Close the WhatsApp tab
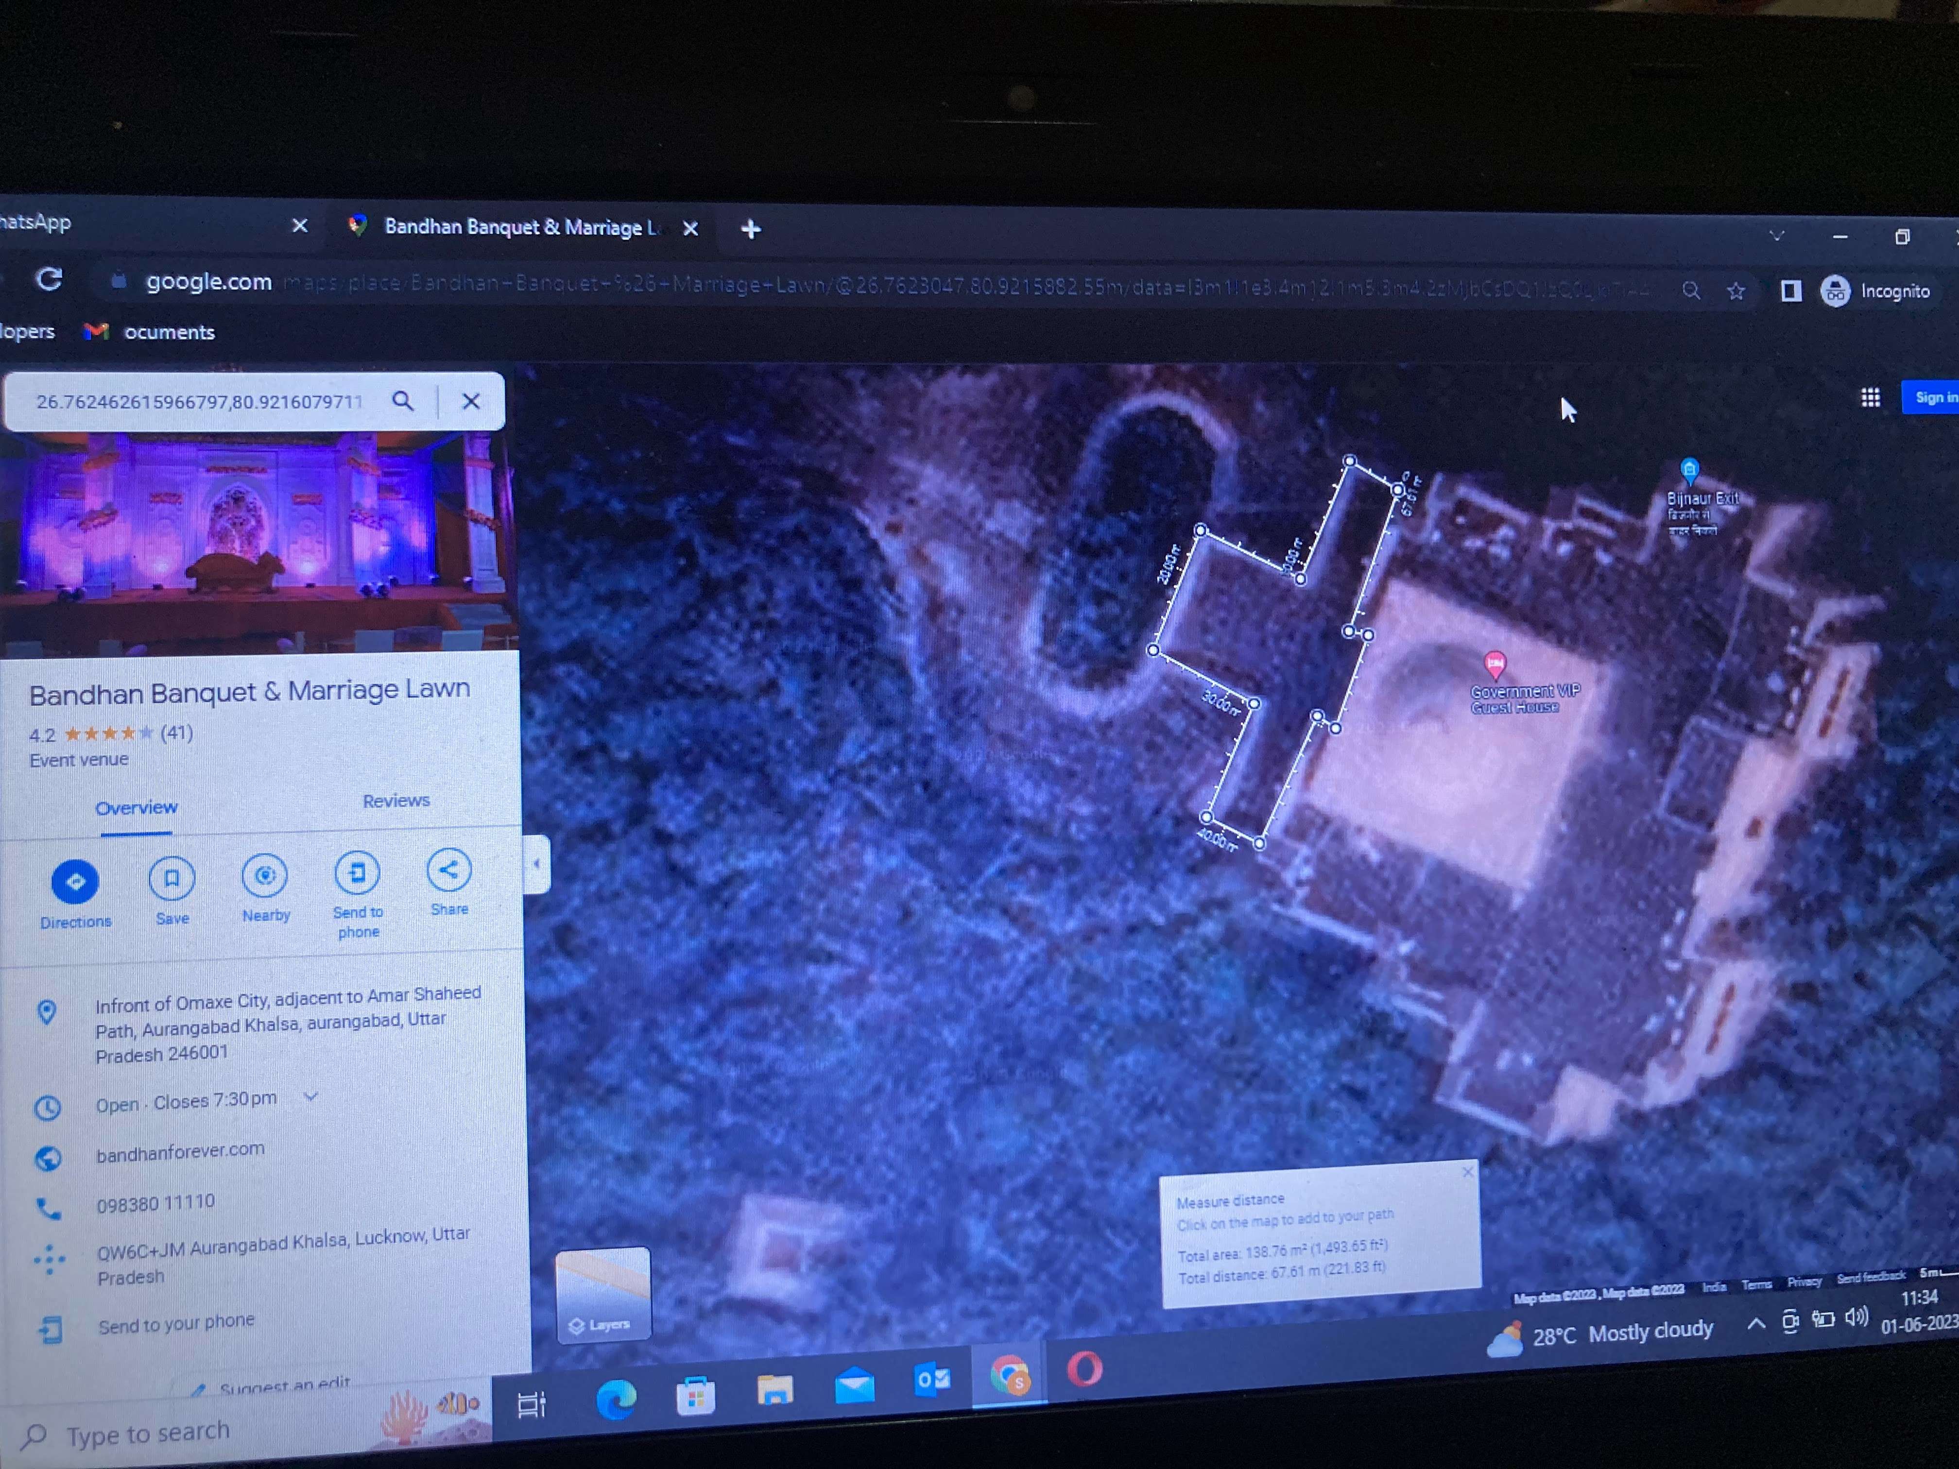1959x1469 pixels. 299,226
